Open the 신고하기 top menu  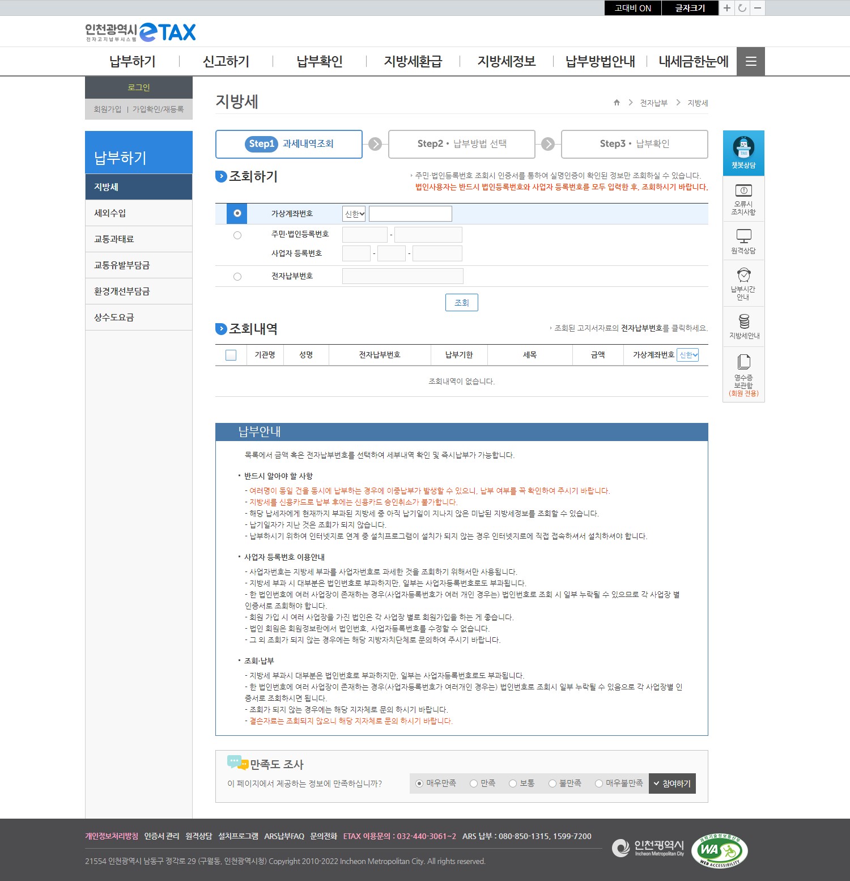coord(226,61)
